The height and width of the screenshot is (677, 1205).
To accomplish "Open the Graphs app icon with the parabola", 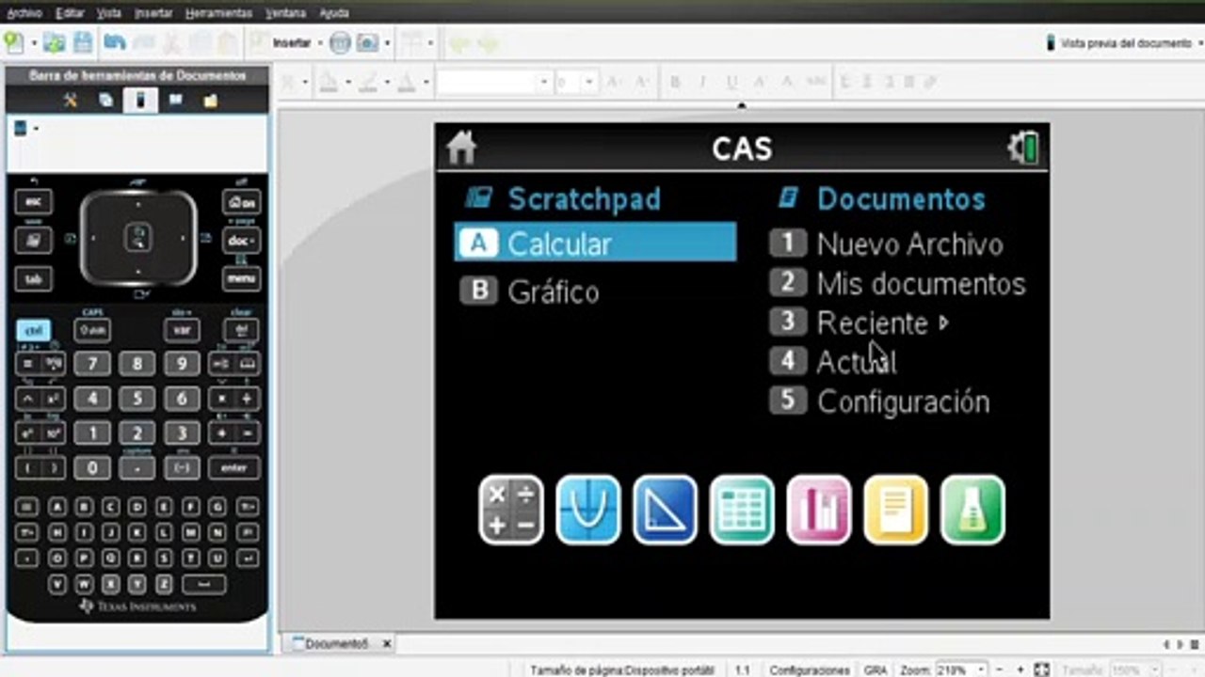I will [588, 510].
